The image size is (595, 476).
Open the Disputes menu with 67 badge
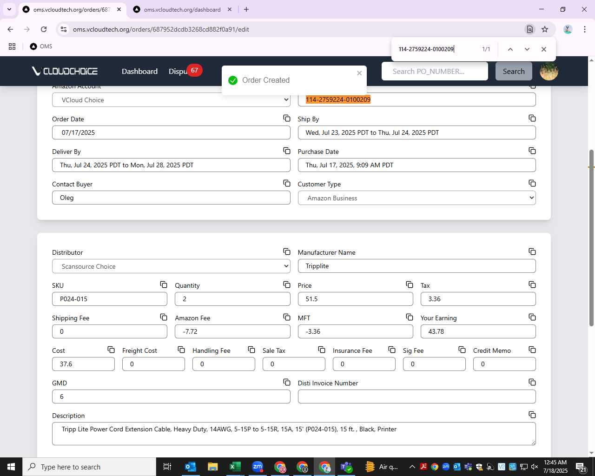pyautogui.click(x=185, y=71)
